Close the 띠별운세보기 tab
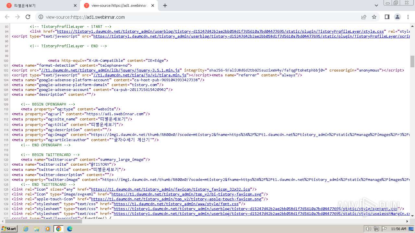This screenshot has height=233, width=415. (75, 6)
